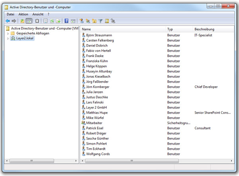The width and height of the screenshot is (239, 176).
Task: Click the up one level folder icon
Action: click(x=22, y=21)
